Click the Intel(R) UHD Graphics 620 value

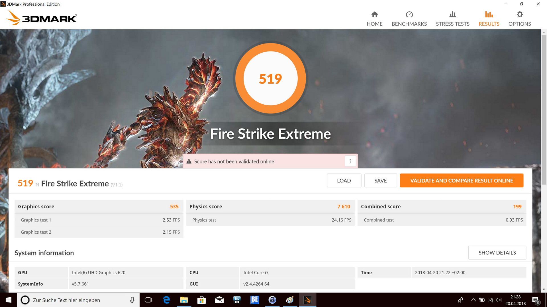tap(99, 273)
